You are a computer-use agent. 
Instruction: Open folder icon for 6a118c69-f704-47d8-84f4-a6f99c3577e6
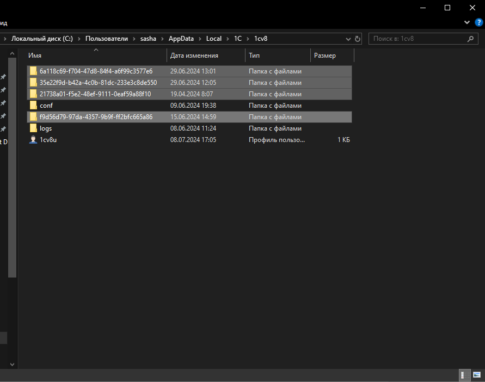(x=33, y=71)
